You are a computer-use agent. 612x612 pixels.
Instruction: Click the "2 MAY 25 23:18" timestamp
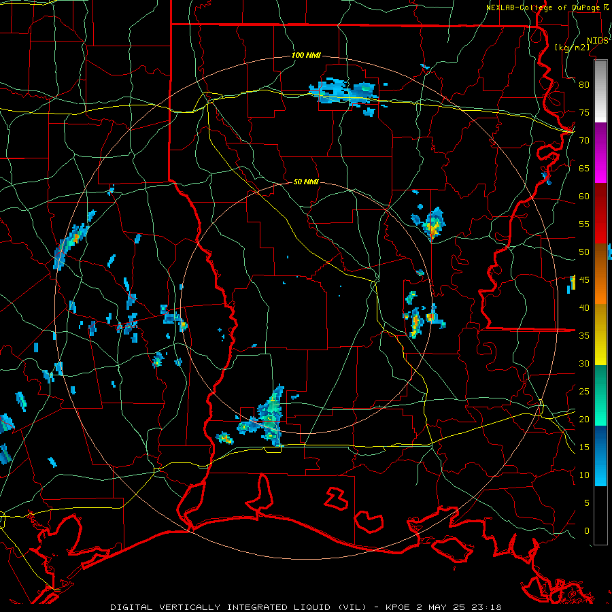coord(459,607)
